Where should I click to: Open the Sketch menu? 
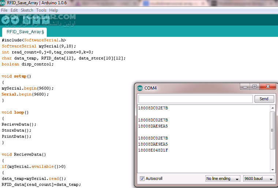point(27,10)
